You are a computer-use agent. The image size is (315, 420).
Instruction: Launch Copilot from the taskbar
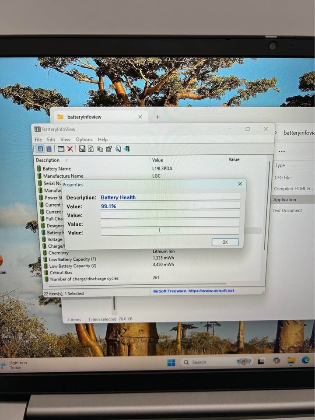click(276, 360)
